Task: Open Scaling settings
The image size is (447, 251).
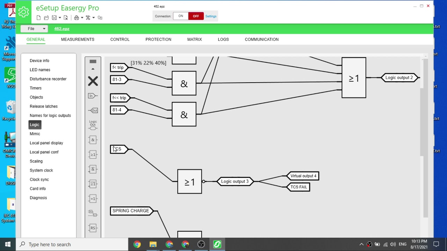Action: click(x=36, y=161)
